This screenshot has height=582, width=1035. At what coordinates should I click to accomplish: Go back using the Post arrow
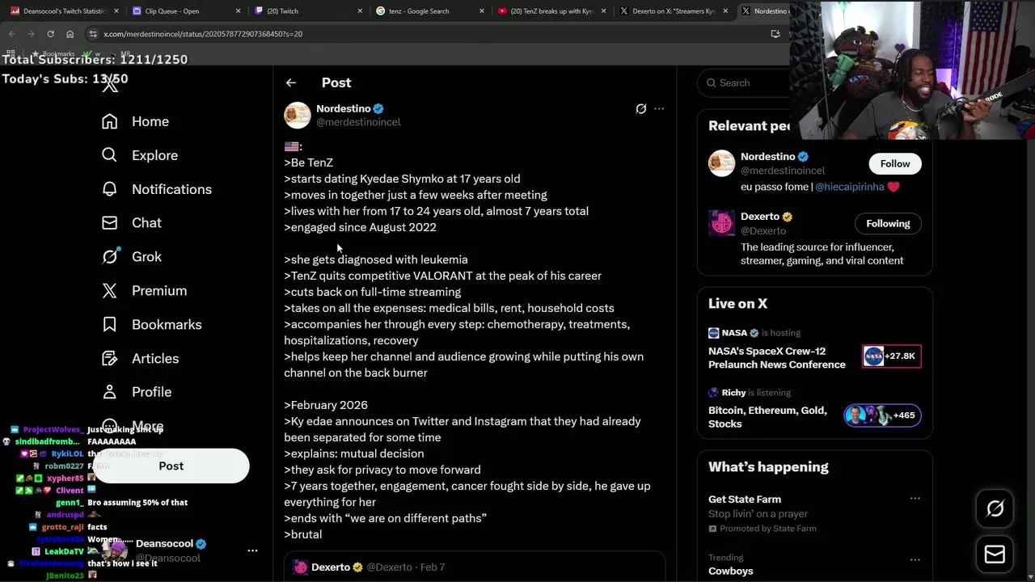291,82
